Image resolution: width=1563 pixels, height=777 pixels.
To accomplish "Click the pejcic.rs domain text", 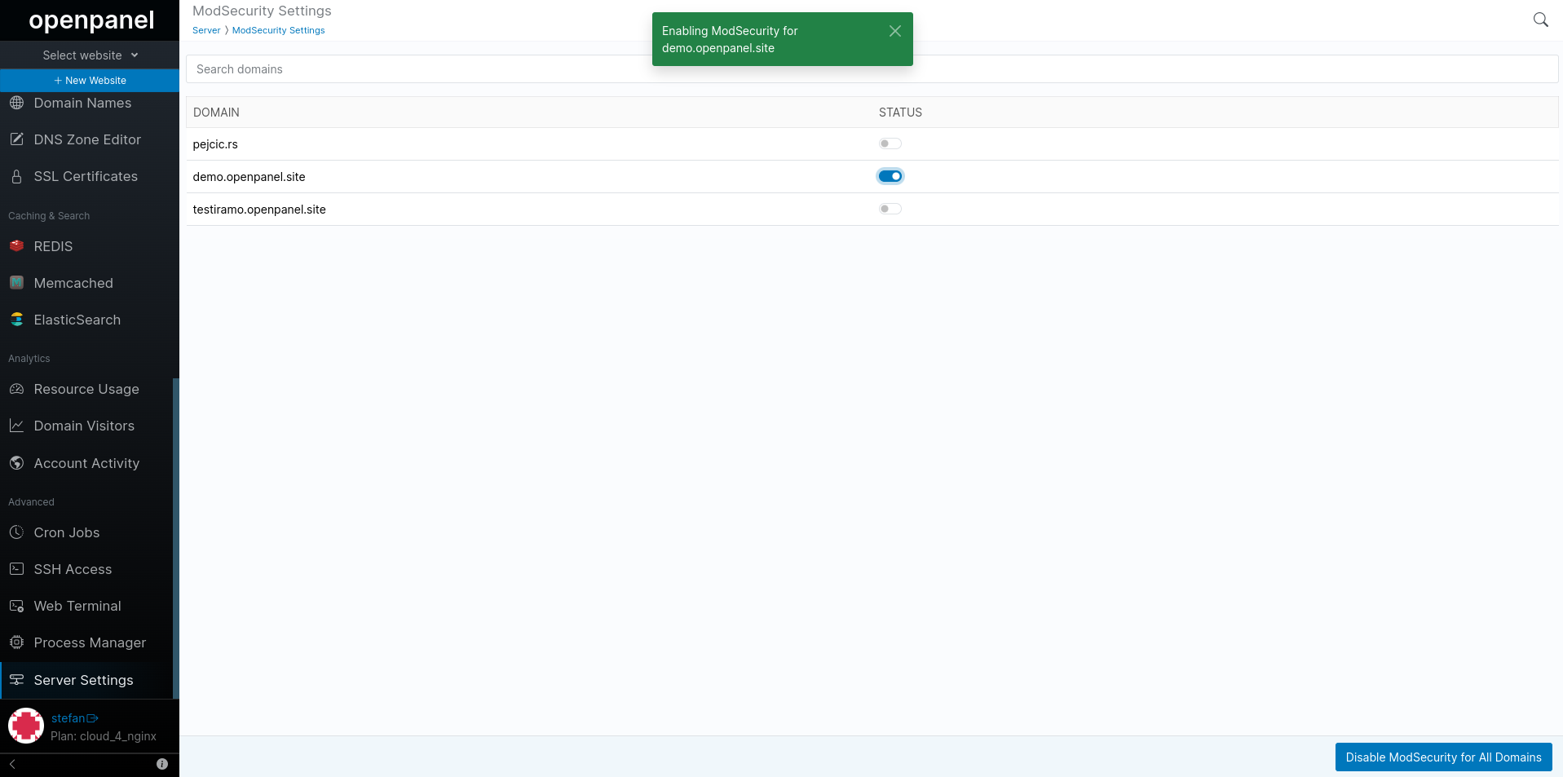I will click(x=215, y=144).
